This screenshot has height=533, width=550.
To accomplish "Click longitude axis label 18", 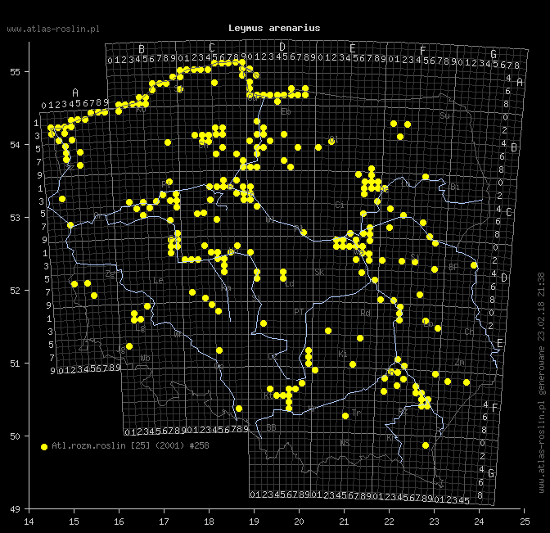I will [x=209, y=522].
